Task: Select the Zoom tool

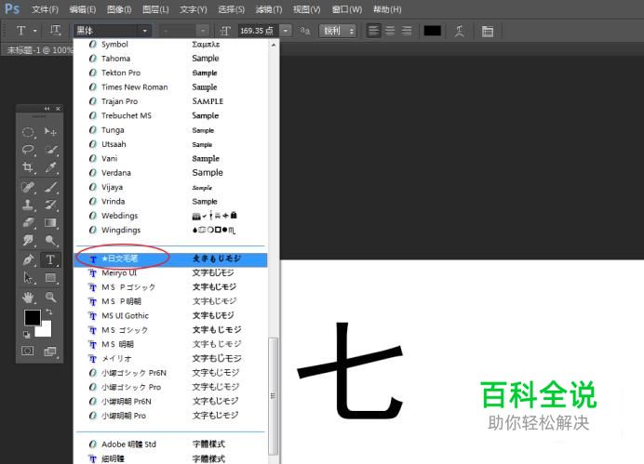Action: click(50, 297)
